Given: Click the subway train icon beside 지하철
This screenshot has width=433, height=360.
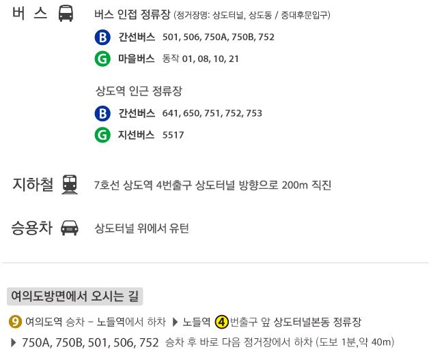Looking at the screenshot, I should (x=70, y=184).
